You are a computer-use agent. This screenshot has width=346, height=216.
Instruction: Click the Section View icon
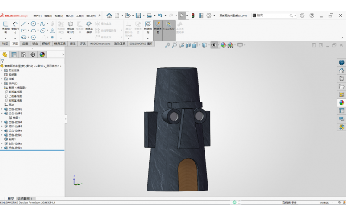click(x=188, y=45)
